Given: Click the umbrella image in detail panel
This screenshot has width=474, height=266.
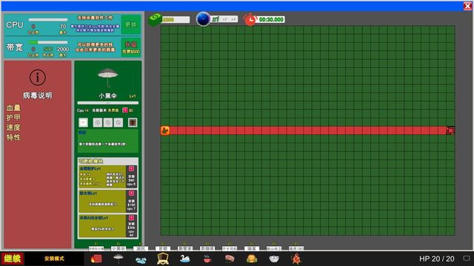Looking at the screenshot, I should pyautogui.click(x=108, y=77).
